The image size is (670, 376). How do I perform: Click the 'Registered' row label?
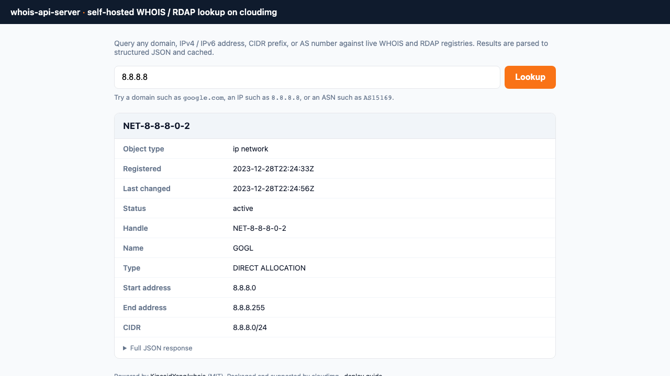pos(142,169)
